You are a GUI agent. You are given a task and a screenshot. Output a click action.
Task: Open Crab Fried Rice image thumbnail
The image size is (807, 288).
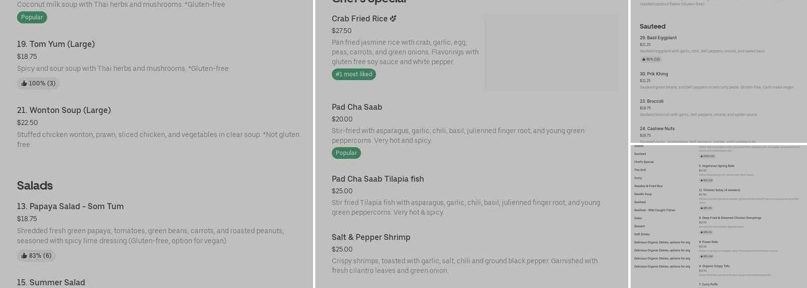pyautogui.click(x=550, y=52)
